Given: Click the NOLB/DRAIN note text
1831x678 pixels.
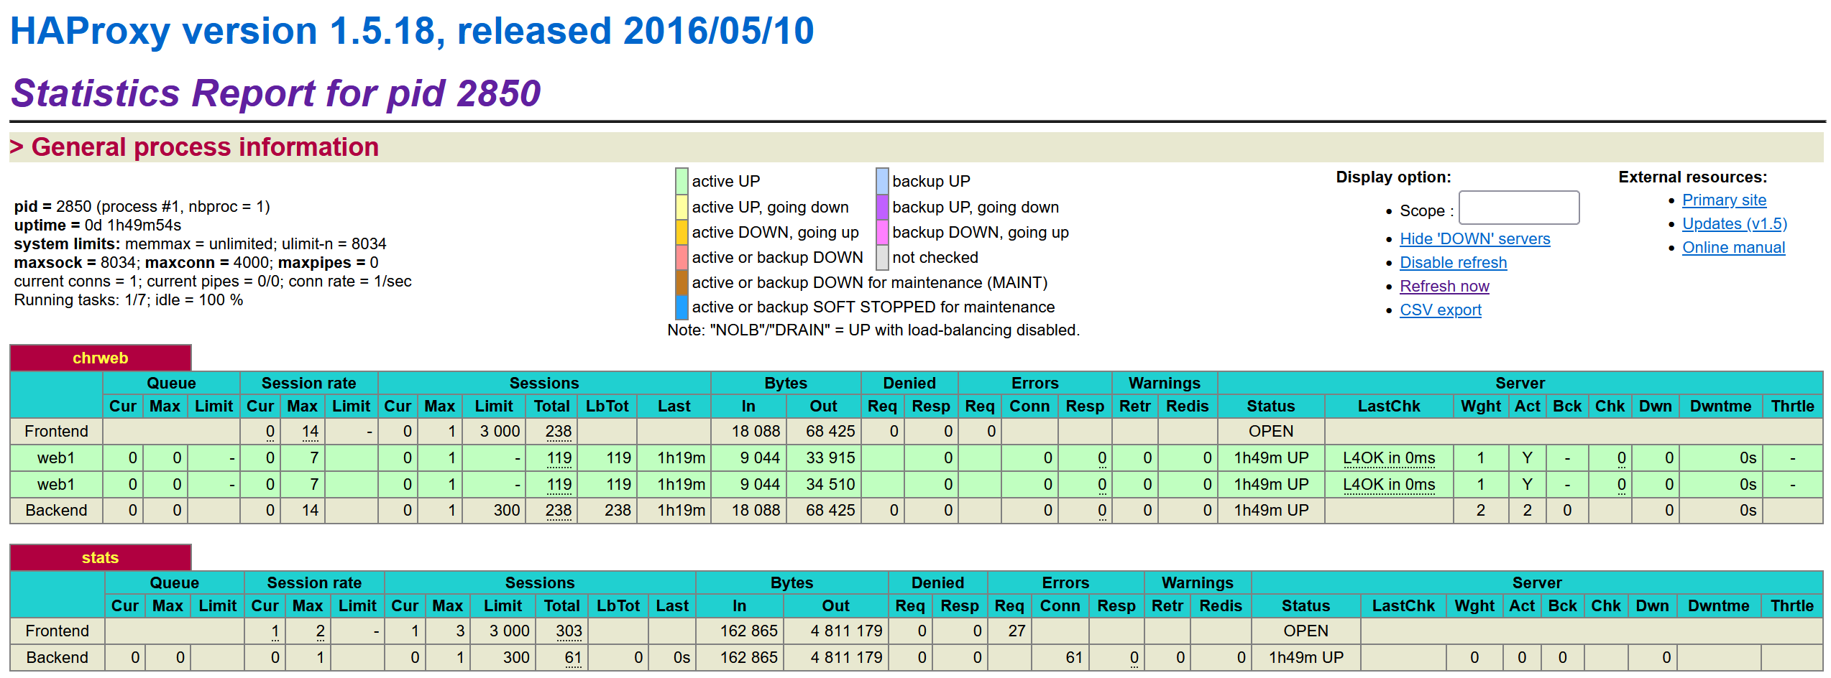Looking at the screenshot, I should (x=873, y=330).
